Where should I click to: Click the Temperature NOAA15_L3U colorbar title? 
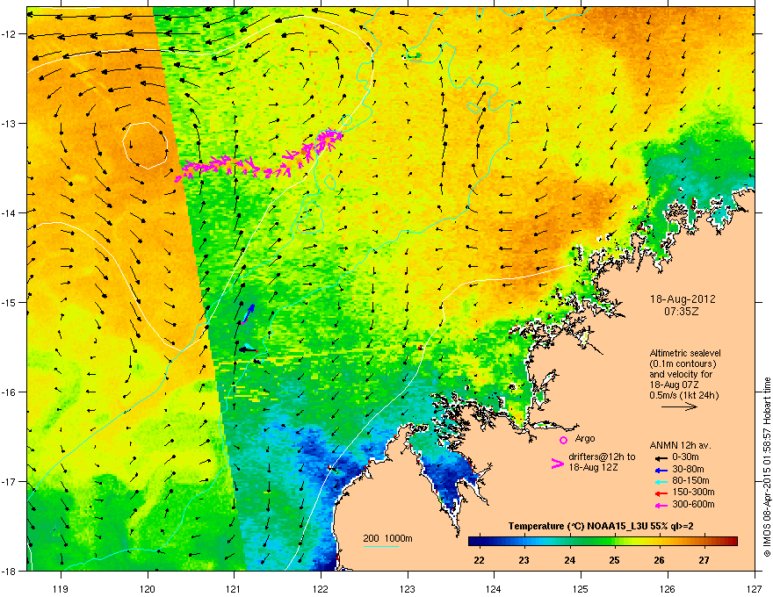pyautogui.click(x=601, y=526)
